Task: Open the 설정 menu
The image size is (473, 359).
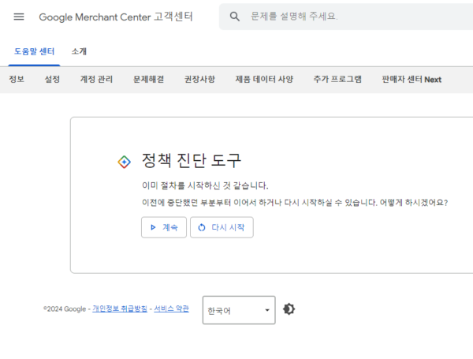Action: click(52, 80)
